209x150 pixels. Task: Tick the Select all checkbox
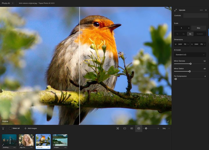pyautogui.click(x=10, y=128)
